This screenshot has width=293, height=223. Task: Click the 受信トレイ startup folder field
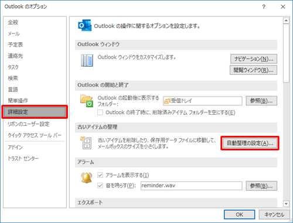coord(203,101)
